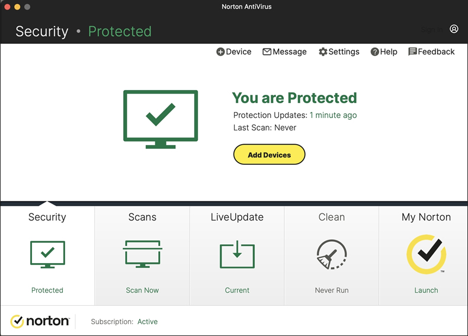Select the Security tab title
Viewport: 468px width, 336px height.
[47, 217]
